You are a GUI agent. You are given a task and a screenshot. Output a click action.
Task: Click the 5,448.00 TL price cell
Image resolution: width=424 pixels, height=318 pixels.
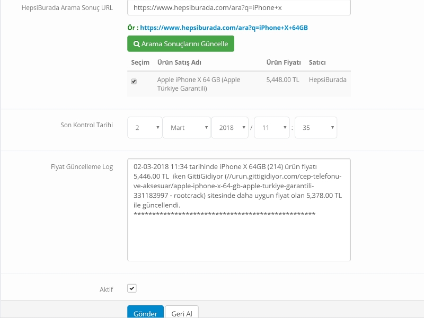point(283,80)
